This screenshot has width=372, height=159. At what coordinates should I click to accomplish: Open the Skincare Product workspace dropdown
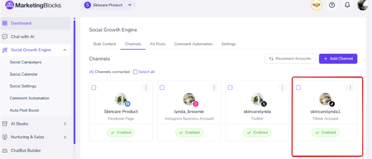108,5
